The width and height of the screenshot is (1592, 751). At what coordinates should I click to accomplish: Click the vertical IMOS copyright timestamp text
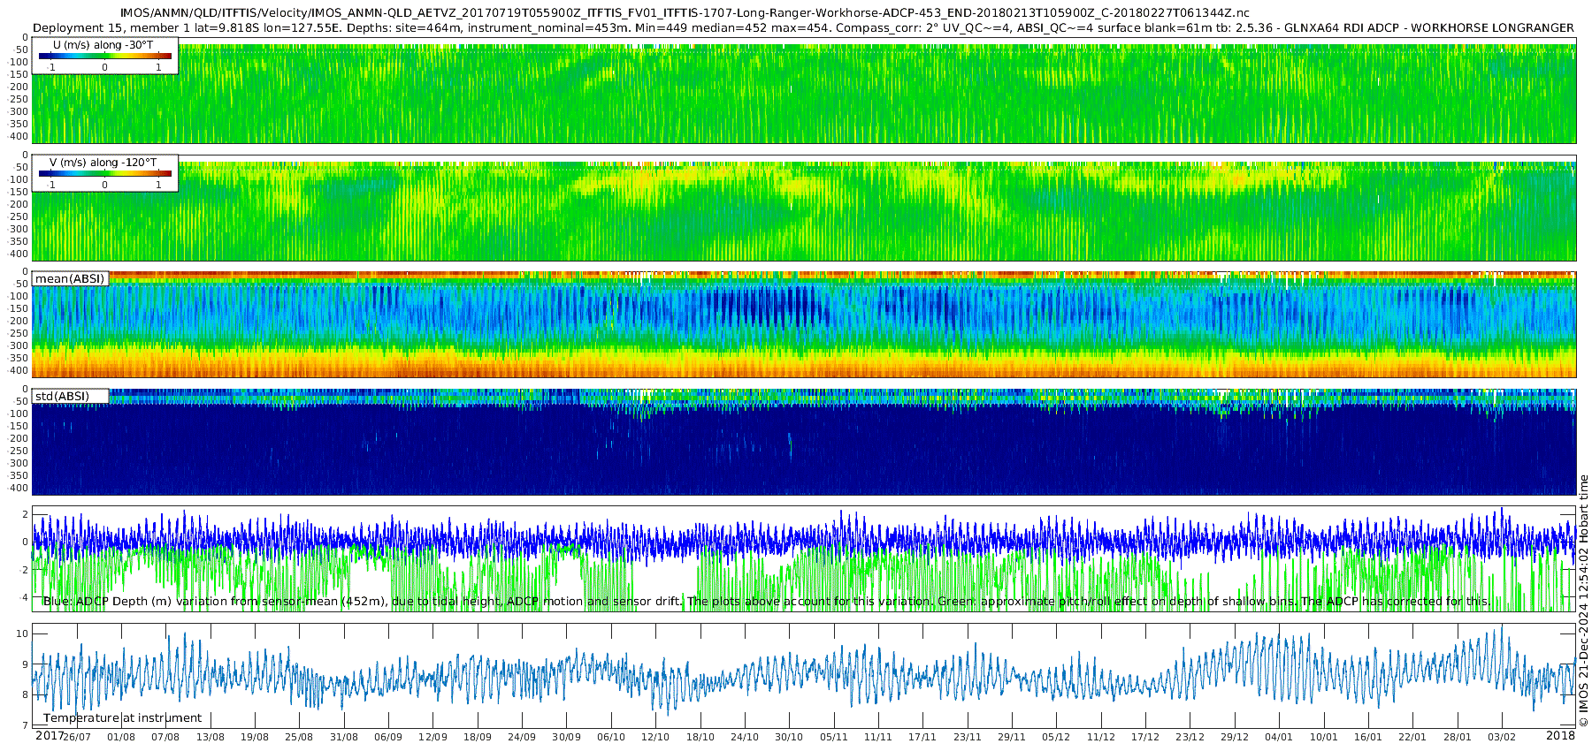(1583, 601)
